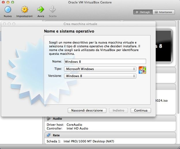Switch to the Istantanee view

[x=164, y=12]
